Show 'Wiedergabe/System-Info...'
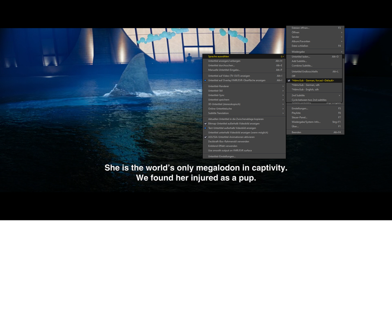The width and height of the screenshot is (392, 312). 315,122
